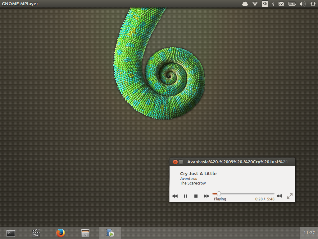Open the cloud sync indicator menu
Image resolution: width=318 pixels, height=239 pixels.
pos(245,4)
